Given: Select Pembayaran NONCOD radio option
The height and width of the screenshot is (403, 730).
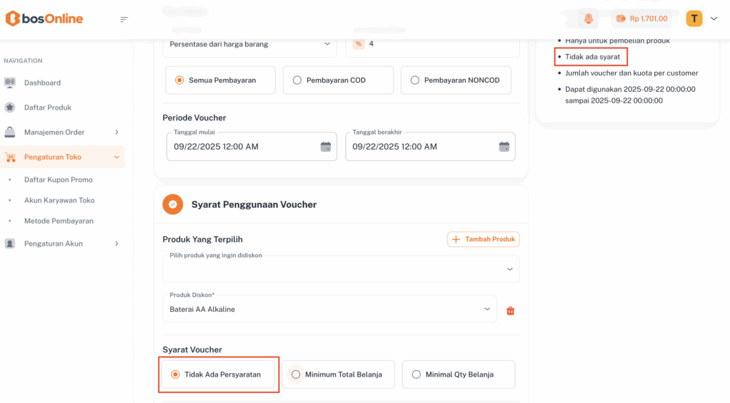Looking at the screenshot, I should click(416, 80).
